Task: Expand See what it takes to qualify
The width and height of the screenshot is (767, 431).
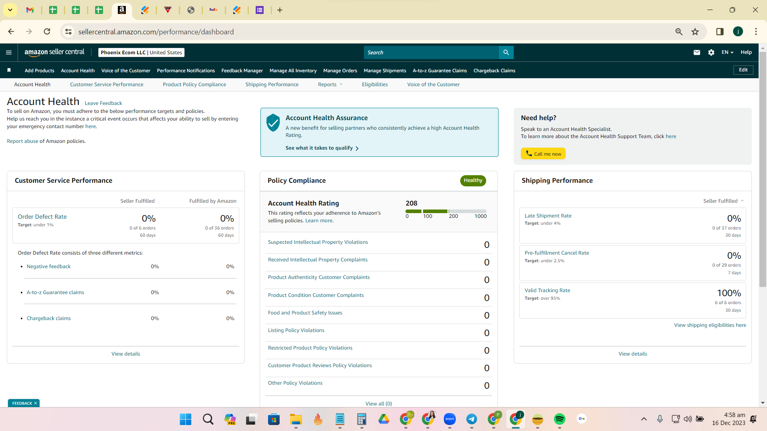Action: coord(322,148)
